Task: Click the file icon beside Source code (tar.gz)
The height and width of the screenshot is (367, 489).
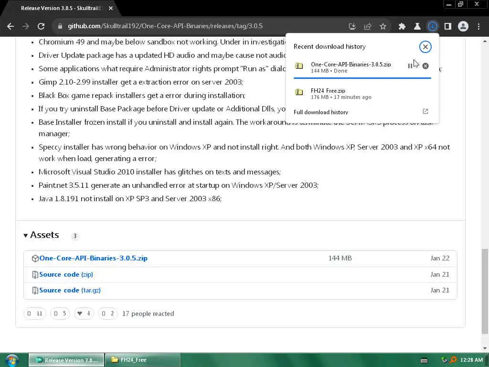Action: click(35, 291)
